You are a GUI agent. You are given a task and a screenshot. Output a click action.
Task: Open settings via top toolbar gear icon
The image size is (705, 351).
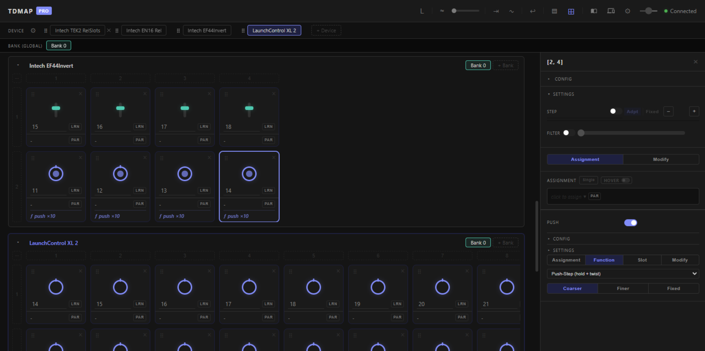click(628, 11)
